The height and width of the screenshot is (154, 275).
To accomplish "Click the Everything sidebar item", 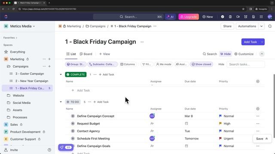I will [x=18, y=52].
